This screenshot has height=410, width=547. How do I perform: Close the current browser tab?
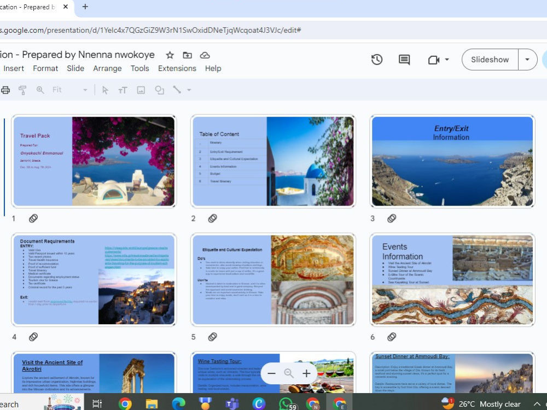(x=65, y=7)
